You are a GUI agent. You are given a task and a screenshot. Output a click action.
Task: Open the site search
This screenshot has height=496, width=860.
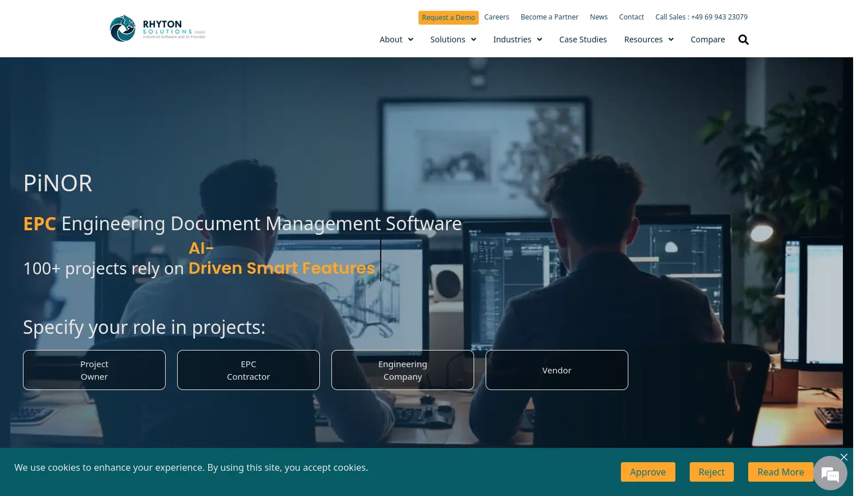click(x=743, y=40)
